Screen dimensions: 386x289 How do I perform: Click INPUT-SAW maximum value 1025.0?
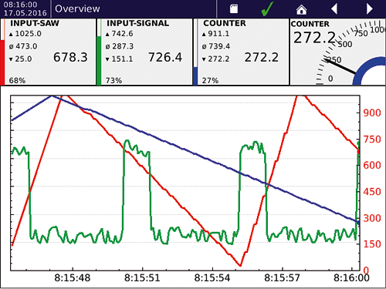(28, 34)
